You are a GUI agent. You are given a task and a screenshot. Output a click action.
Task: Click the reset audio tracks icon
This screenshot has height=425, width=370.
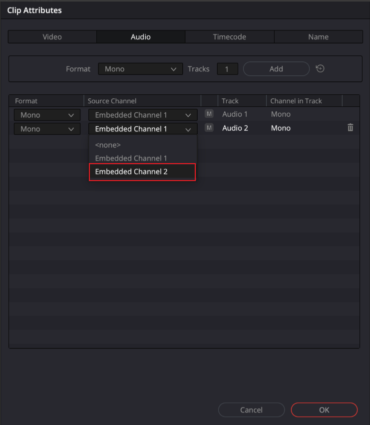pyautogui.click(x=320, y=69)
